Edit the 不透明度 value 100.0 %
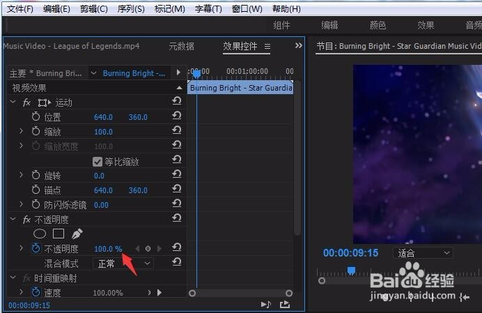Screen dimensions: 482x313 point(108,249)
